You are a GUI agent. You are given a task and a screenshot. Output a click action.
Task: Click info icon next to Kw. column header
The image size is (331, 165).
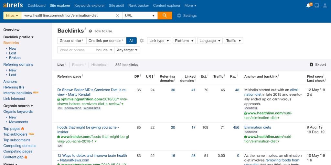(x=237, y=75)
